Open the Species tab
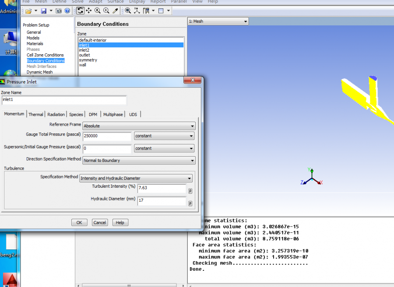The image size is (394, 287). (76, 115)
